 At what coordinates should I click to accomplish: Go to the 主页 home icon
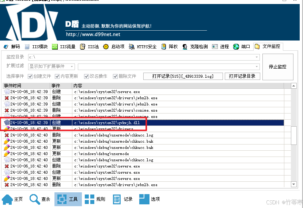coord(7,199)
